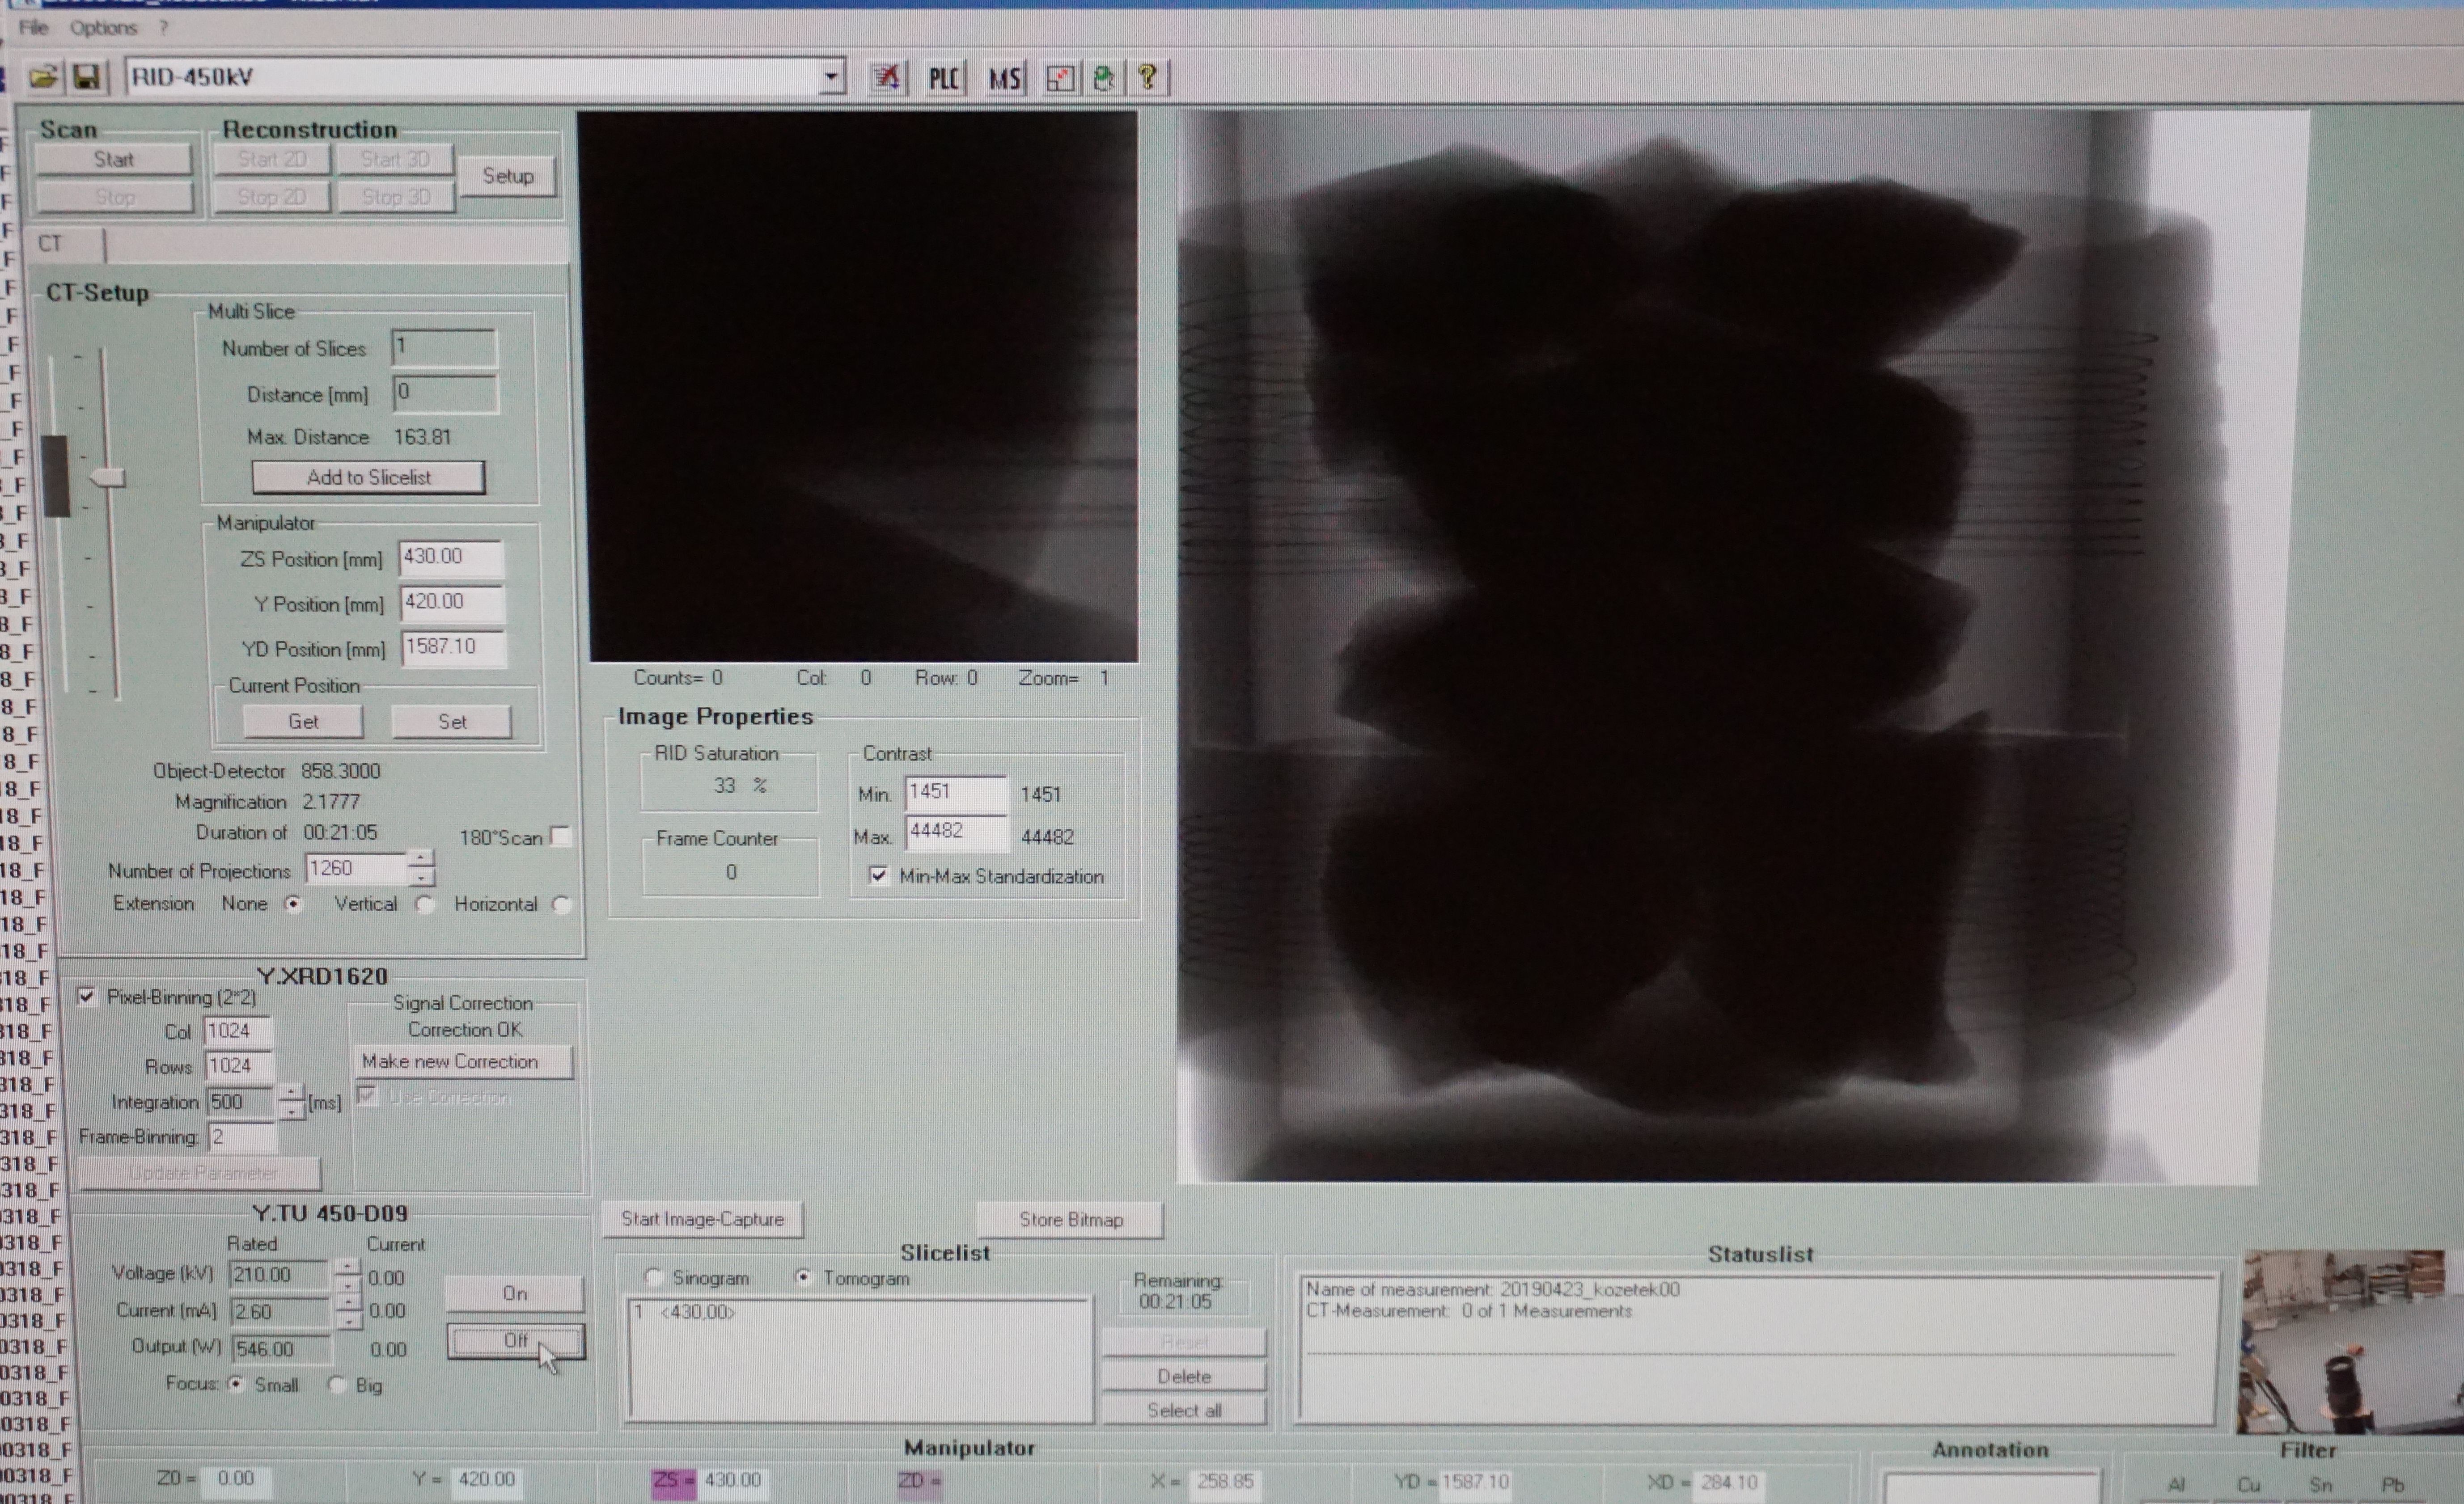Click the red-crossed list toolbar icon
The image size is (2464, 1504).
[886, 77]
